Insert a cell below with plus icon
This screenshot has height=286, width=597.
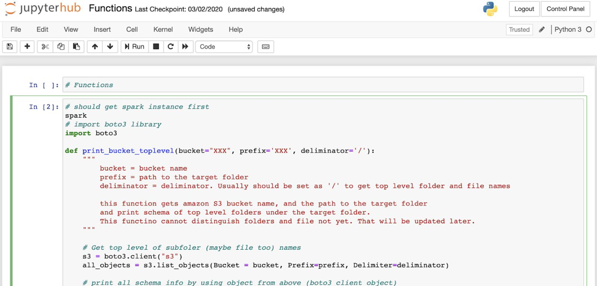coord(27,47)
